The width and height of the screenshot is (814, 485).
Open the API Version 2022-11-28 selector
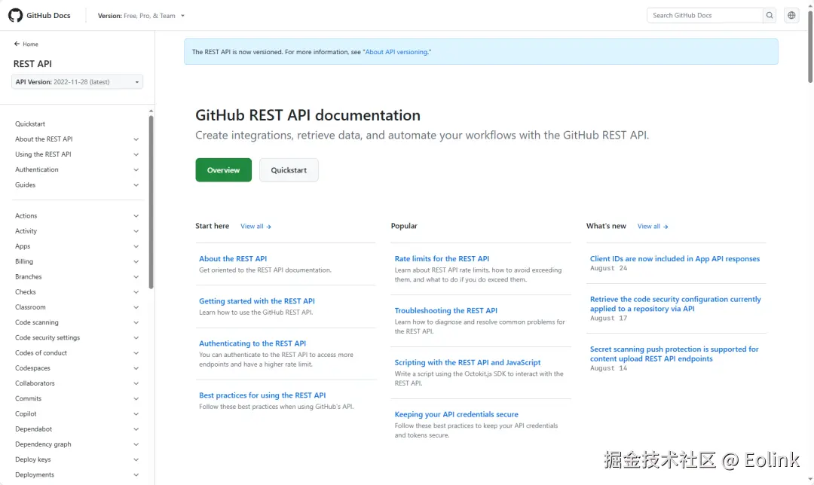[x=78, y=82]
